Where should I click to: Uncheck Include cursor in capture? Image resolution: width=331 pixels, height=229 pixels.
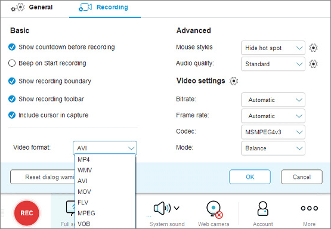pyautogui.click(x=12, y=115)
